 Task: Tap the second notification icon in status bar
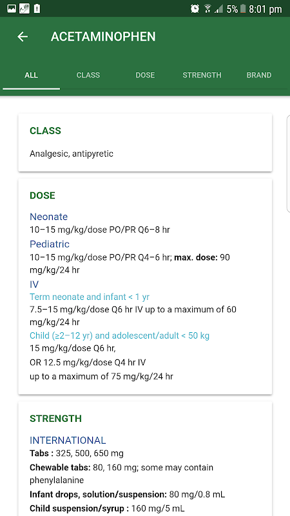point(24,9)
